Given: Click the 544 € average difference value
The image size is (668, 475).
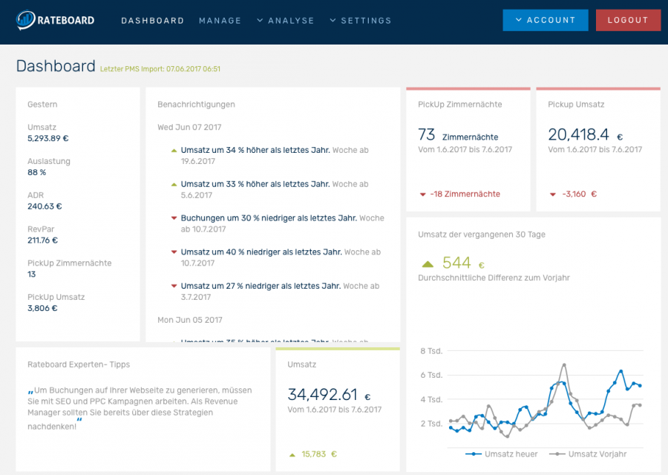Looking at the screenshot, I should click(463, 263).
